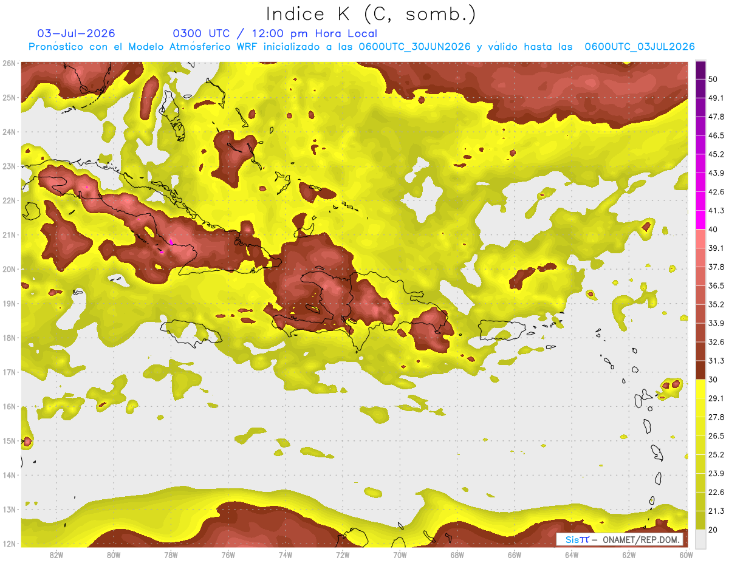This screenshot has height=563, width=729.
Task: Click the colorbar label '25.2'
Action: point(717,454)
